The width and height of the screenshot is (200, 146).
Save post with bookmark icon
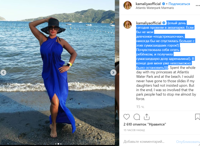click(197, 117)
